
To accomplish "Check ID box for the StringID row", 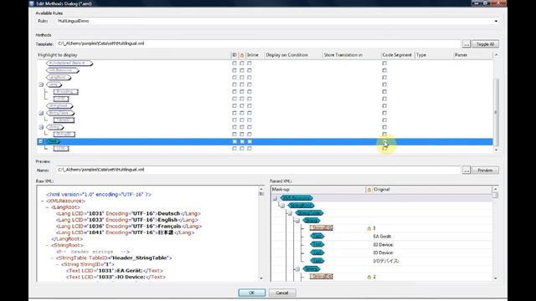I will [x=234, y=135].
